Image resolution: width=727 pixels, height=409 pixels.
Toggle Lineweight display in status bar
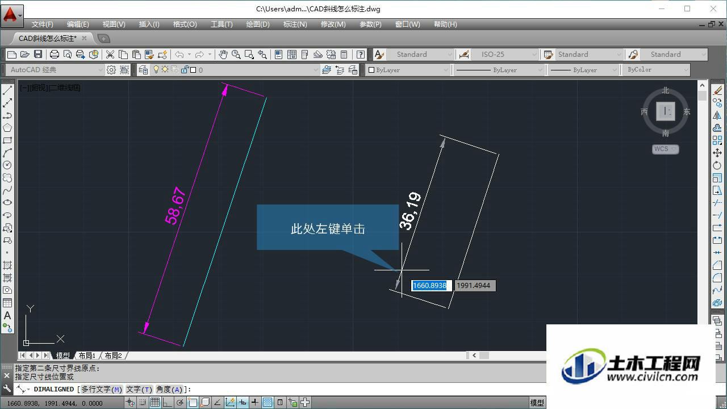[x=255, y=403]
